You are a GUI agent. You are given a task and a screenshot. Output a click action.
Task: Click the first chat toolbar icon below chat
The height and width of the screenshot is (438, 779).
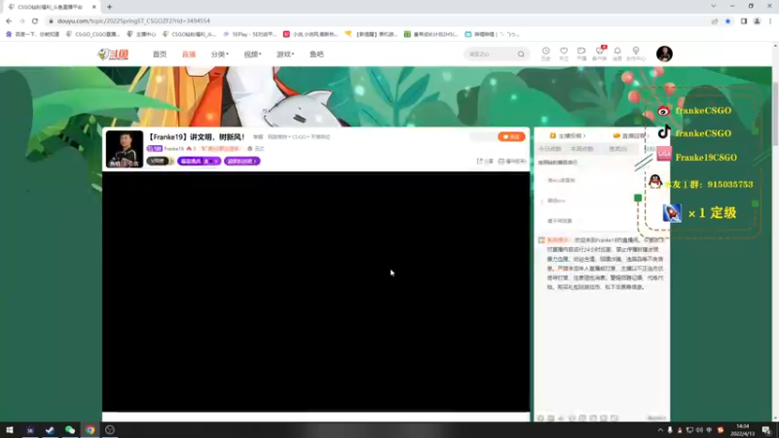click(x=540, y=419)
